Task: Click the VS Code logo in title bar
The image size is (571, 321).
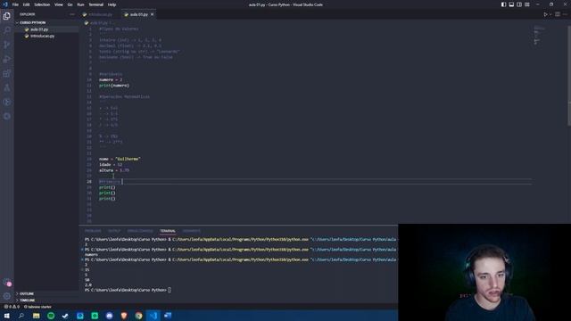Action: click(x=5, y=4)
